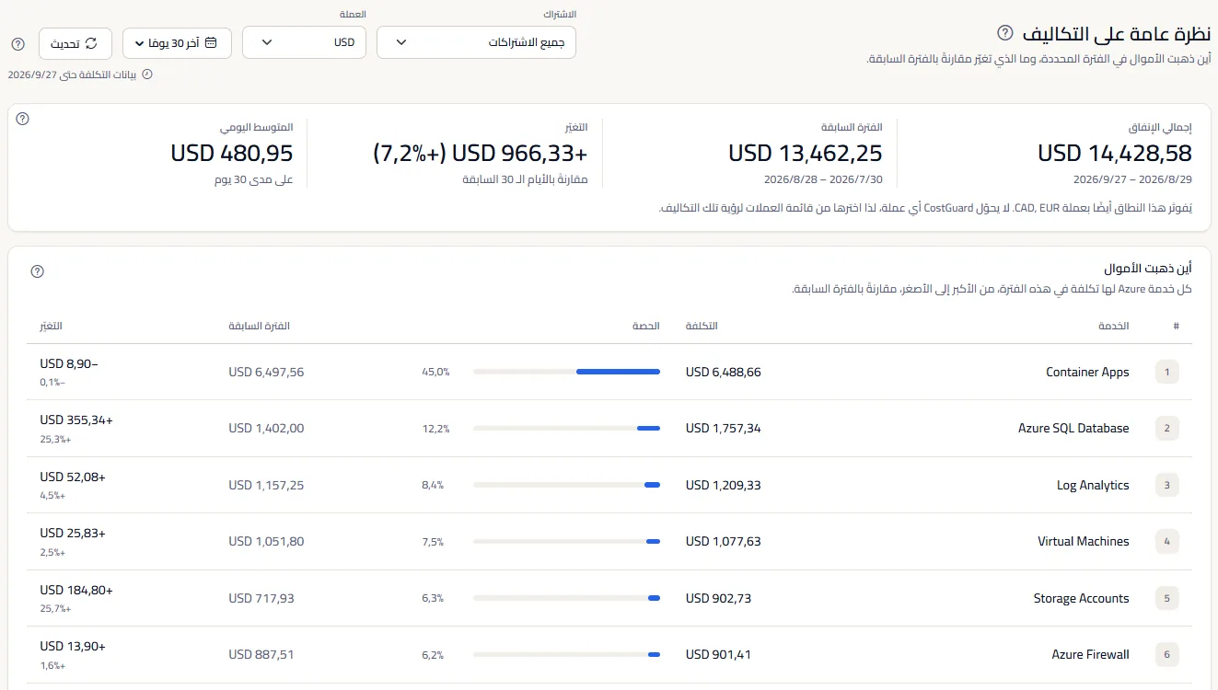
Task: Click the Azure Firewall service name
Action: tap(1090, 654)
